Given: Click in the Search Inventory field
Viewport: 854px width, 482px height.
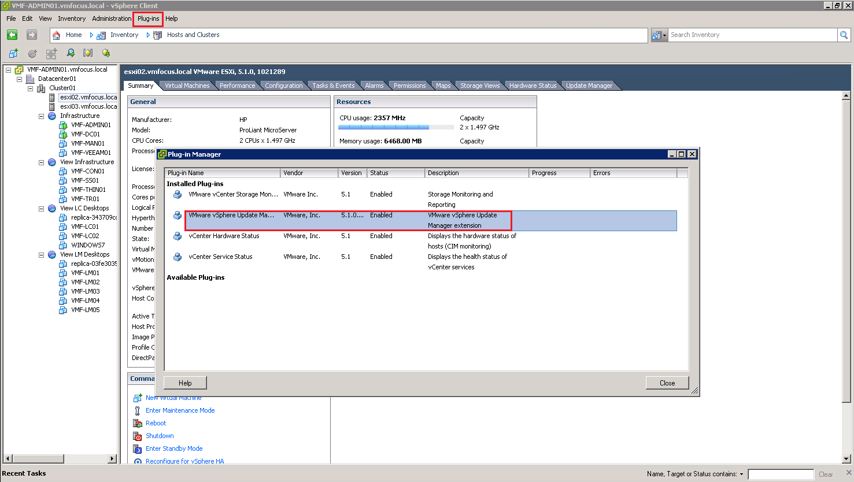Looking at the screenshot, I should [x=752, y=35].
